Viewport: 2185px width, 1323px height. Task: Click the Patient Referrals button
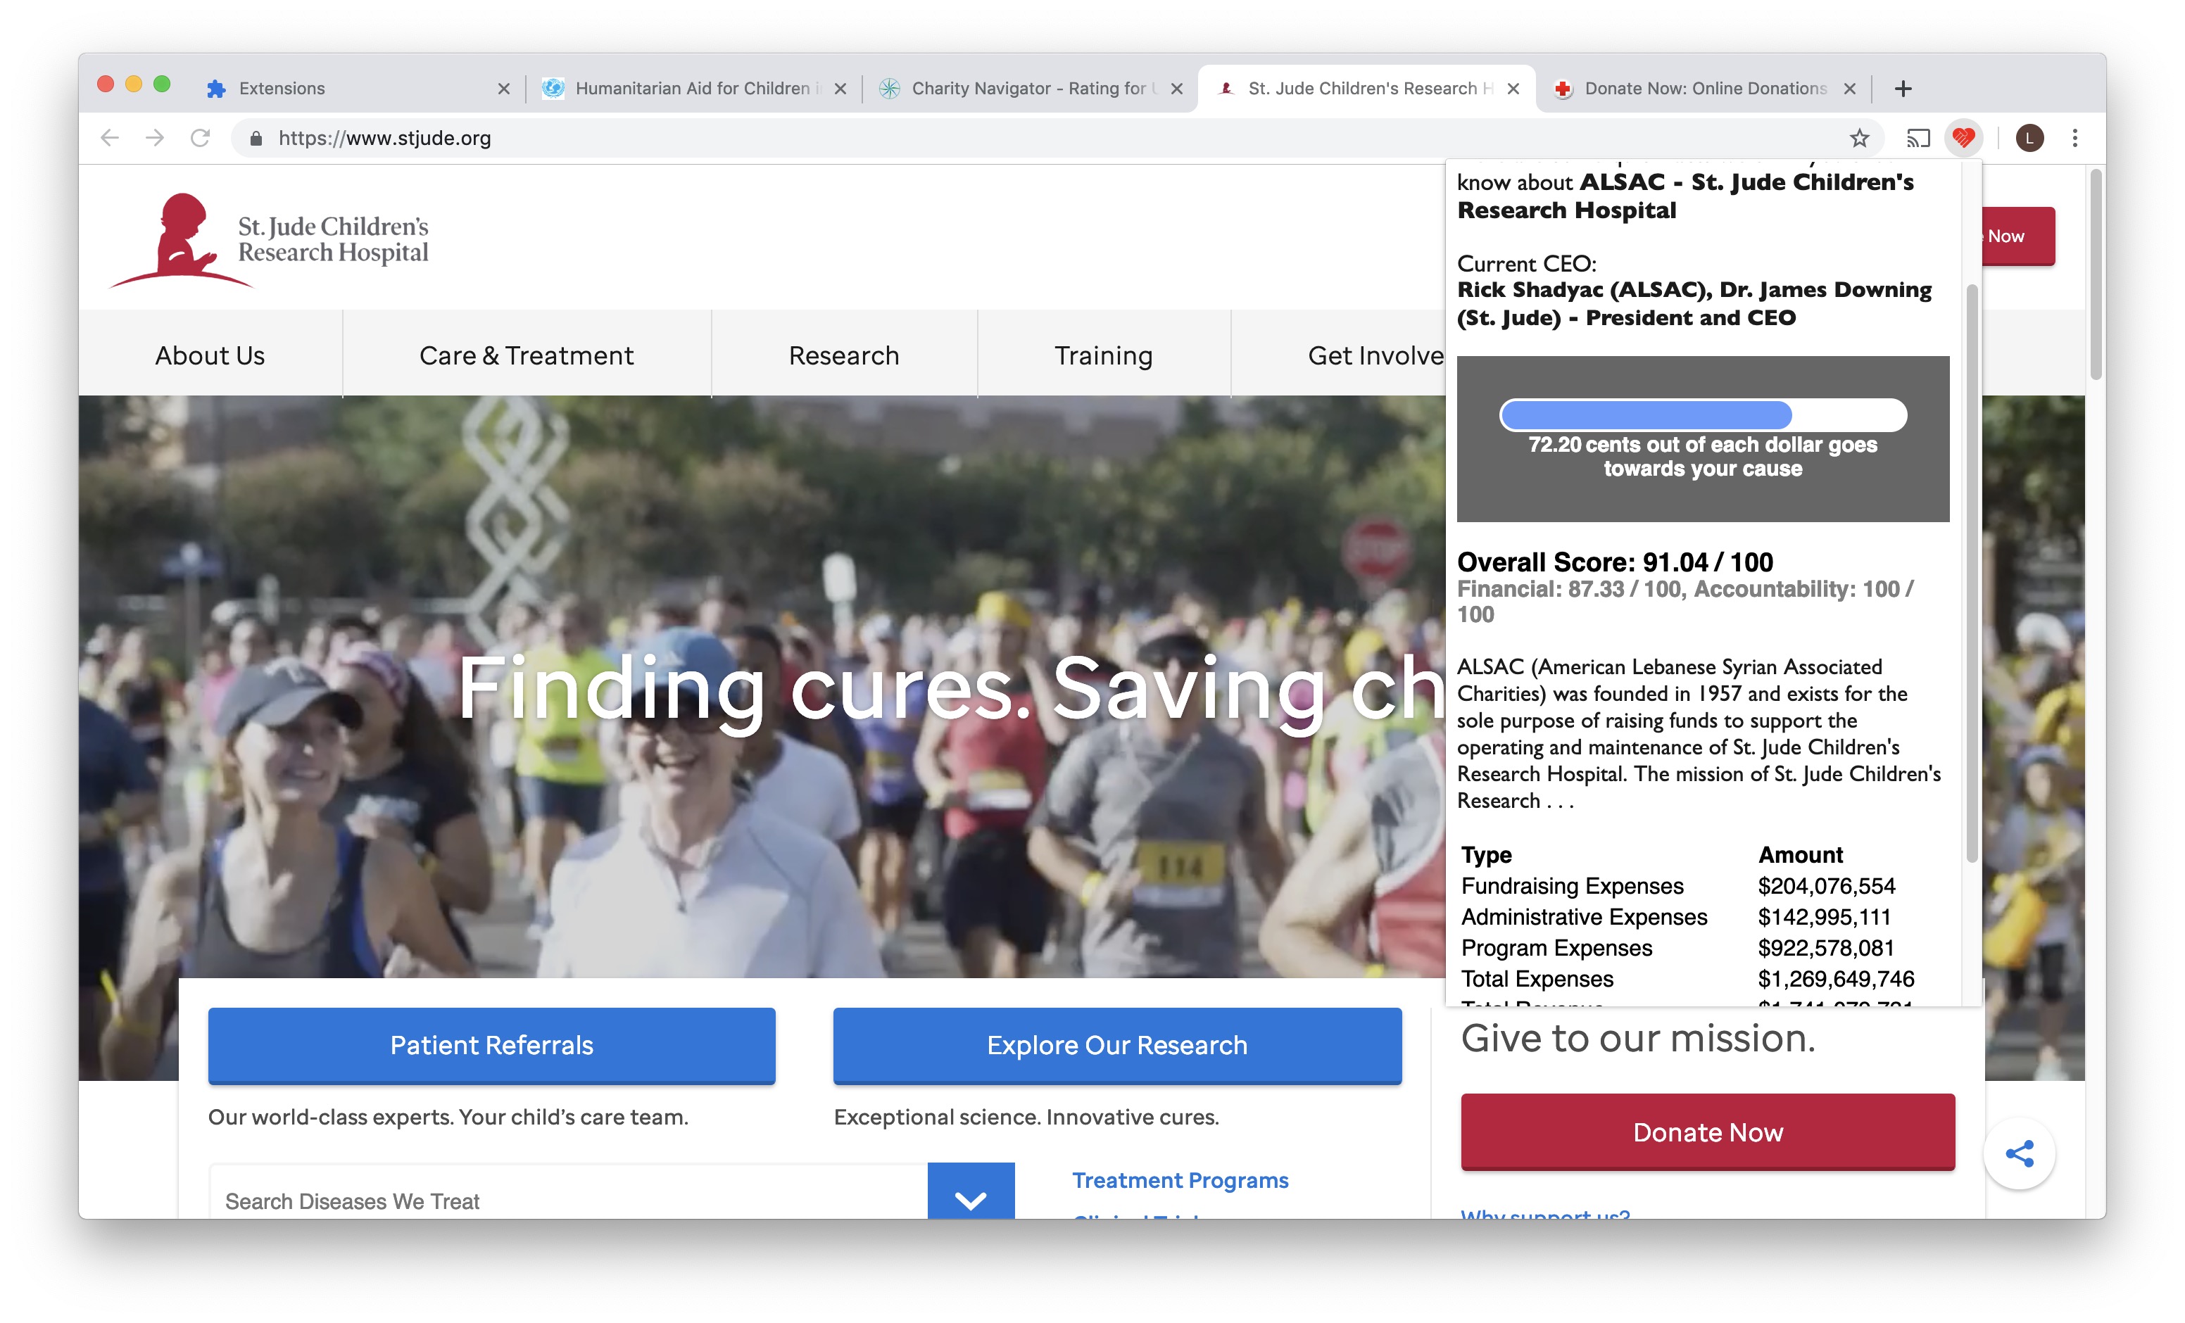[491, 1044]
